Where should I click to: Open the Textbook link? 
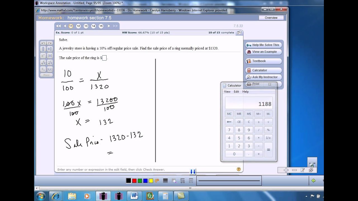(263, 61)
